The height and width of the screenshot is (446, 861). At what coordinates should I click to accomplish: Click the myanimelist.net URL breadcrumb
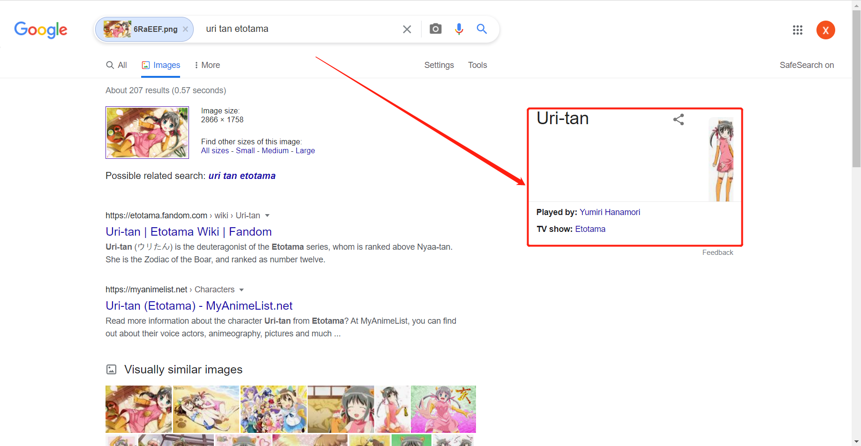170,290
